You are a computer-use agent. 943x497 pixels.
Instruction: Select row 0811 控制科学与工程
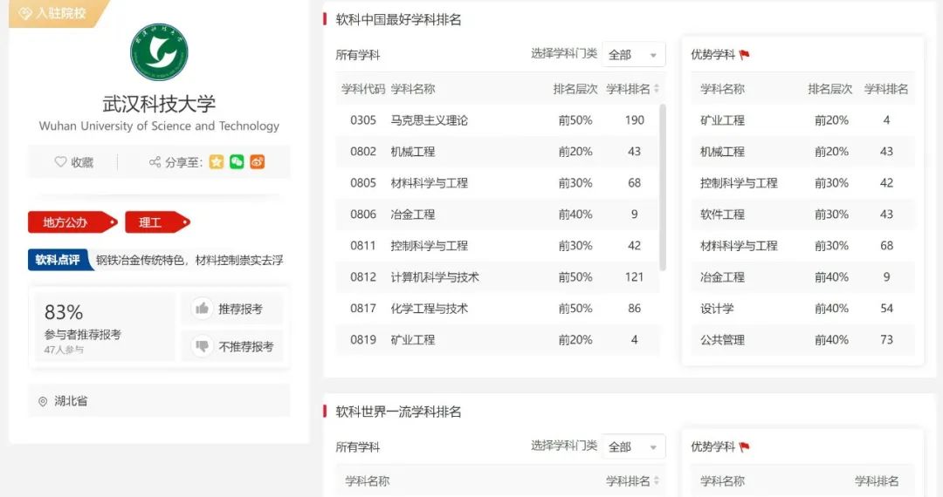tap(498, 246)
